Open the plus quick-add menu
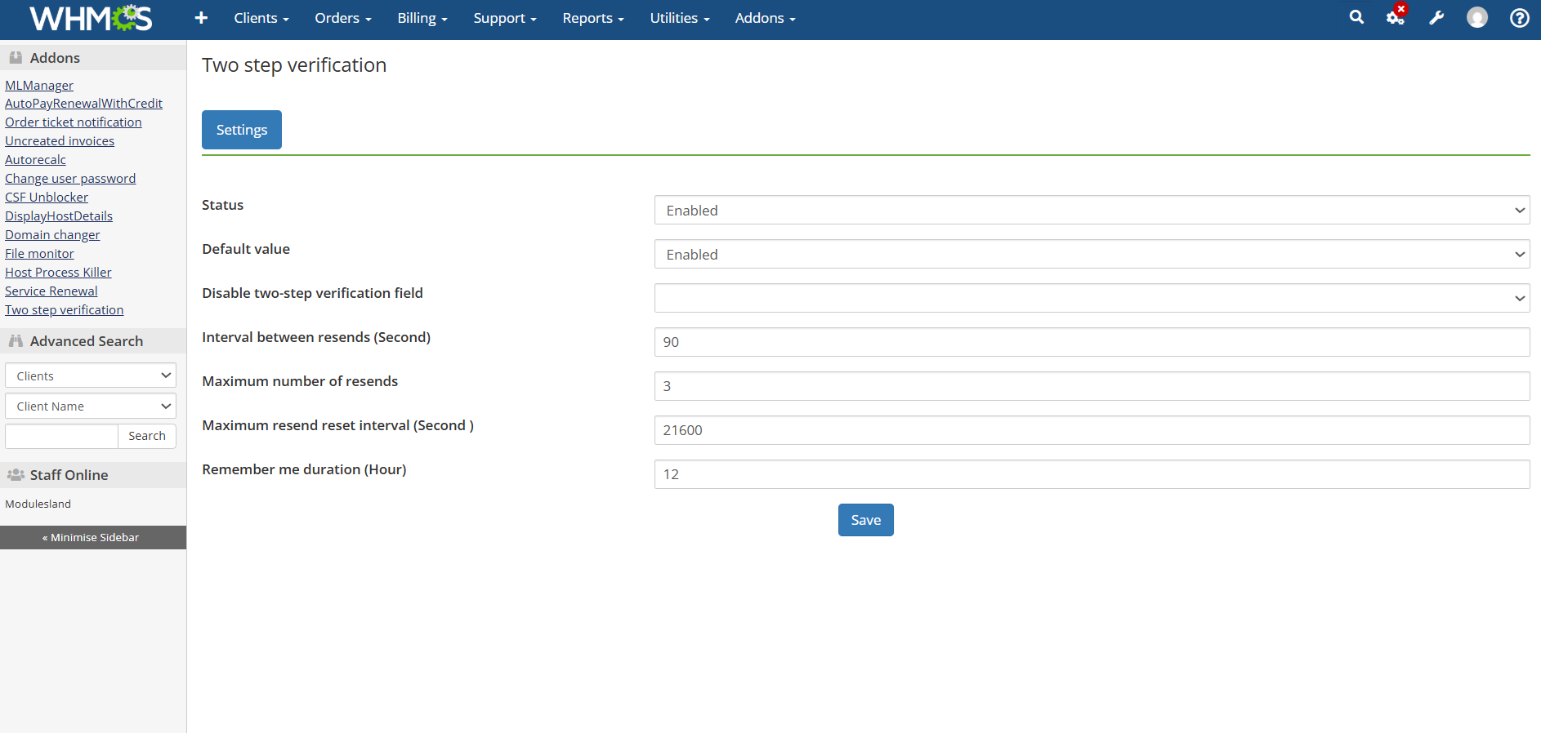1541x733 pixels. [x=201, y=18]
